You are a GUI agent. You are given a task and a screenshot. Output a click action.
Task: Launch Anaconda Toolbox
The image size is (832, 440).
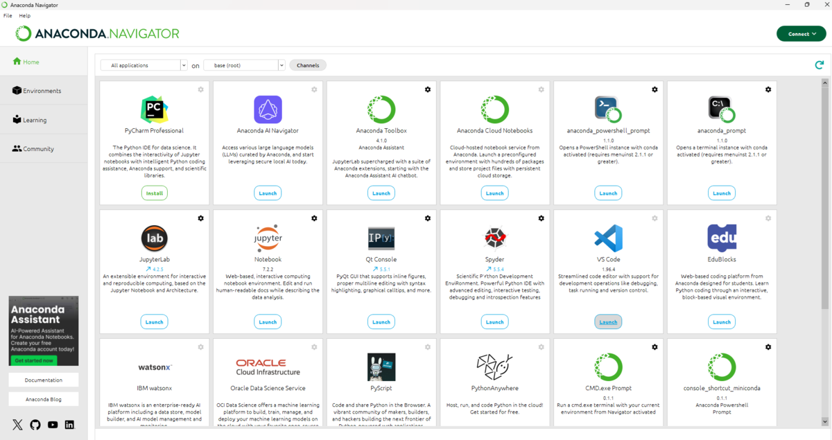point(381,193)
